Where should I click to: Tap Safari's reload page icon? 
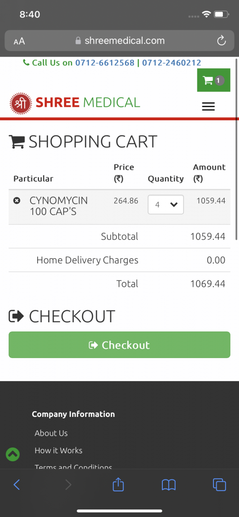pos(222,41)
